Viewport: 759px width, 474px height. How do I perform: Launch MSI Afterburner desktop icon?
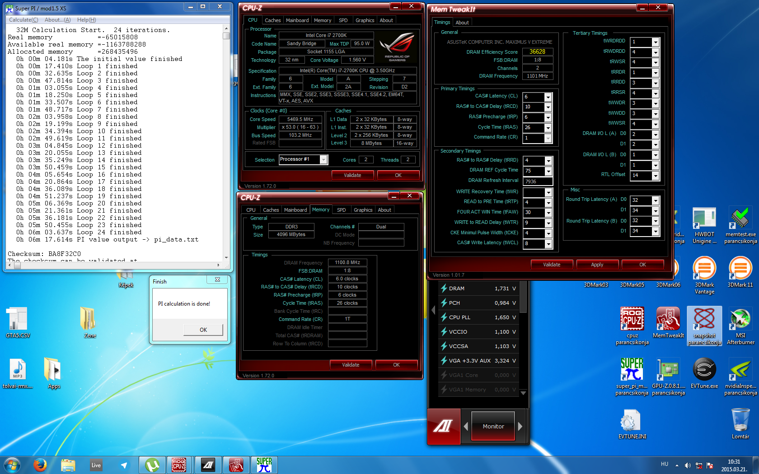click(740, 326)
